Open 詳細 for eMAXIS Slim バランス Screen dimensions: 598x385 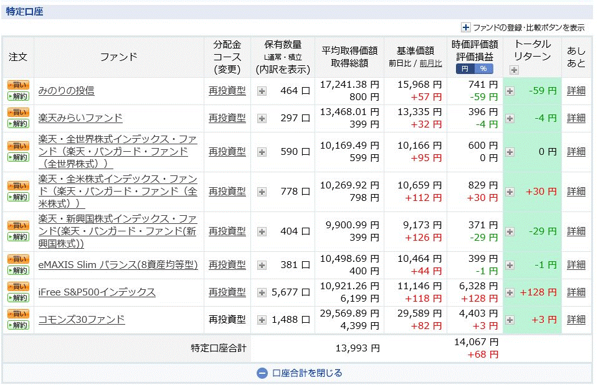point(576,265)
